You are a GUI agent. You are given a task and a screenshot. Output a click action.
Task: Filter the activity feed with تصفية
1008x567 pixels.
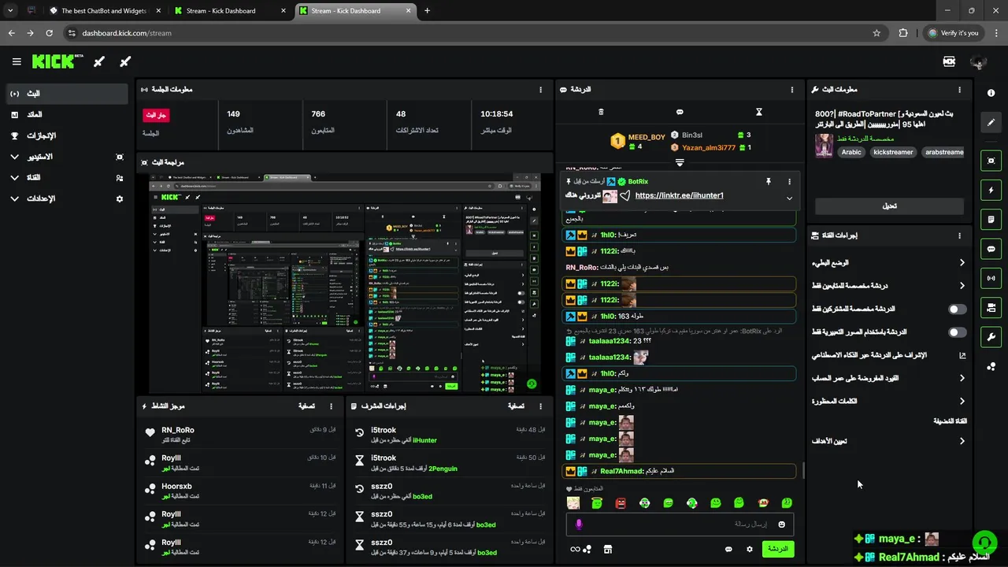point(307,406)
